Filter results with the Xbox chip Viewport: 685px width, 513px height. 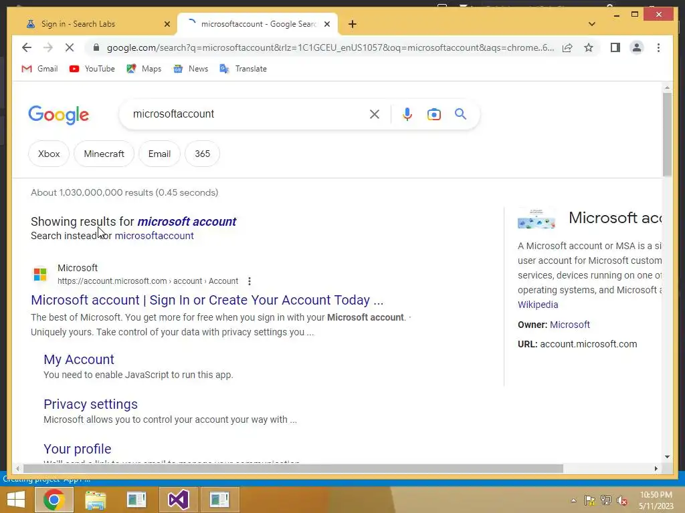click(49, 154)
